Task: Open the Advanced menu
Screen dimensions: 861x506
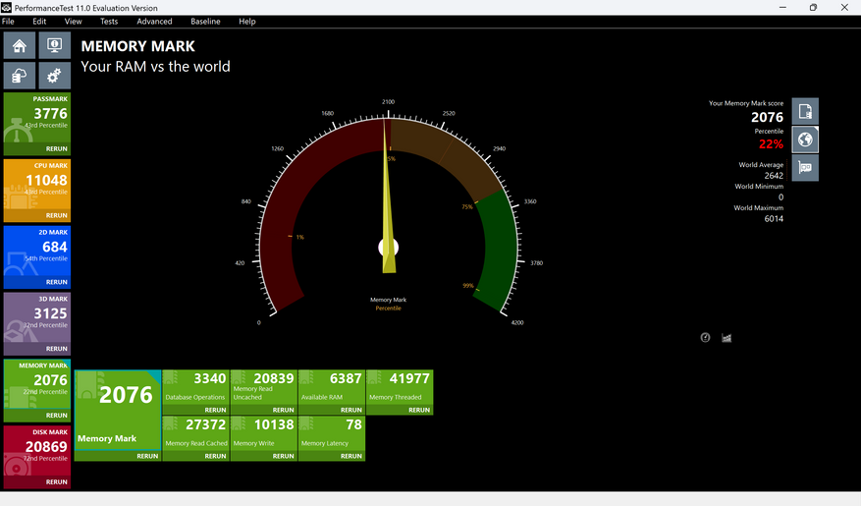Action: (x=154, y=22)
